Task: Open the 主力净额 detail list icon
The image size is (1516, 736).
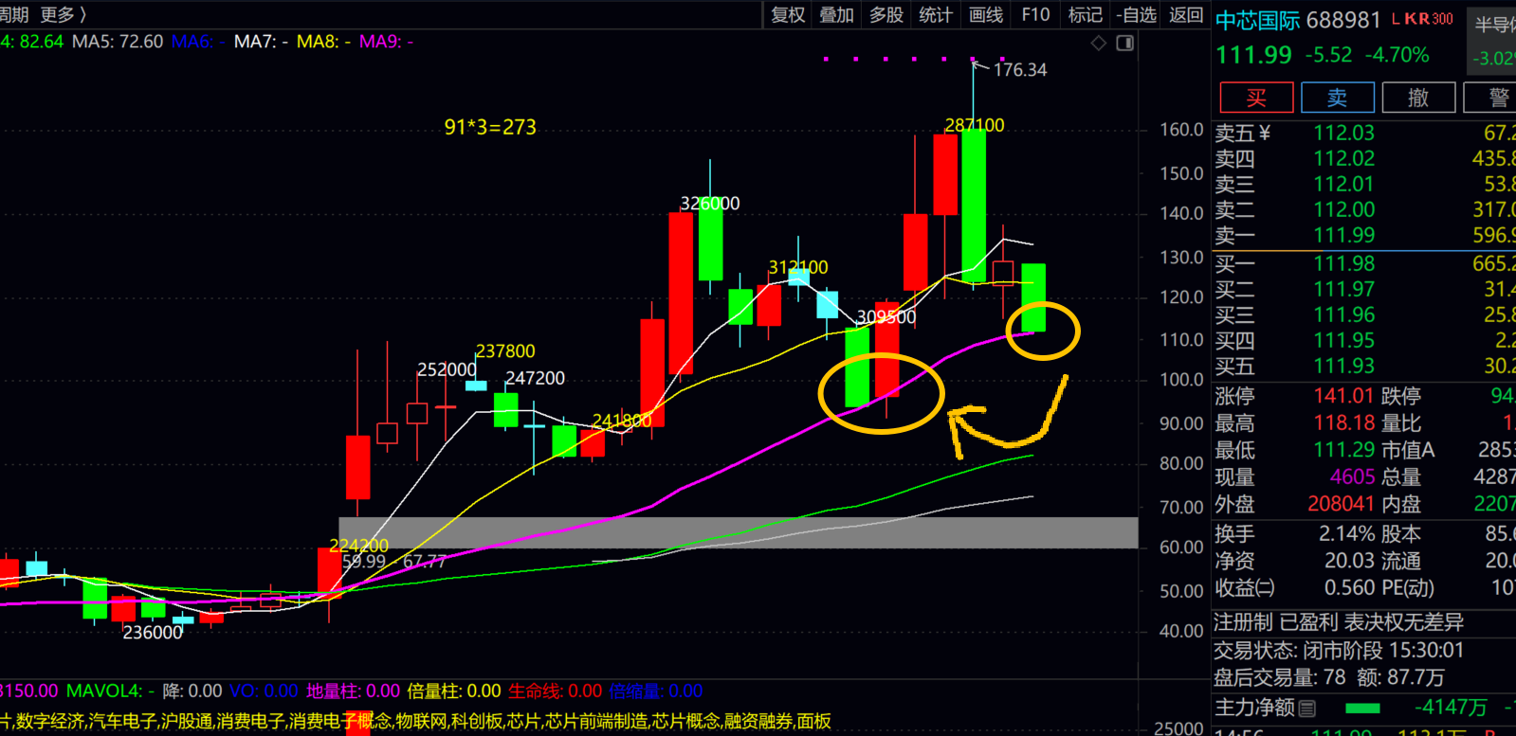Action: click(1307, 708)
